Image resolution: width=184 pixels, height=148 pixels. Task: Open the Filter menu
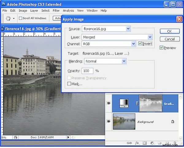tap(56, 10)
